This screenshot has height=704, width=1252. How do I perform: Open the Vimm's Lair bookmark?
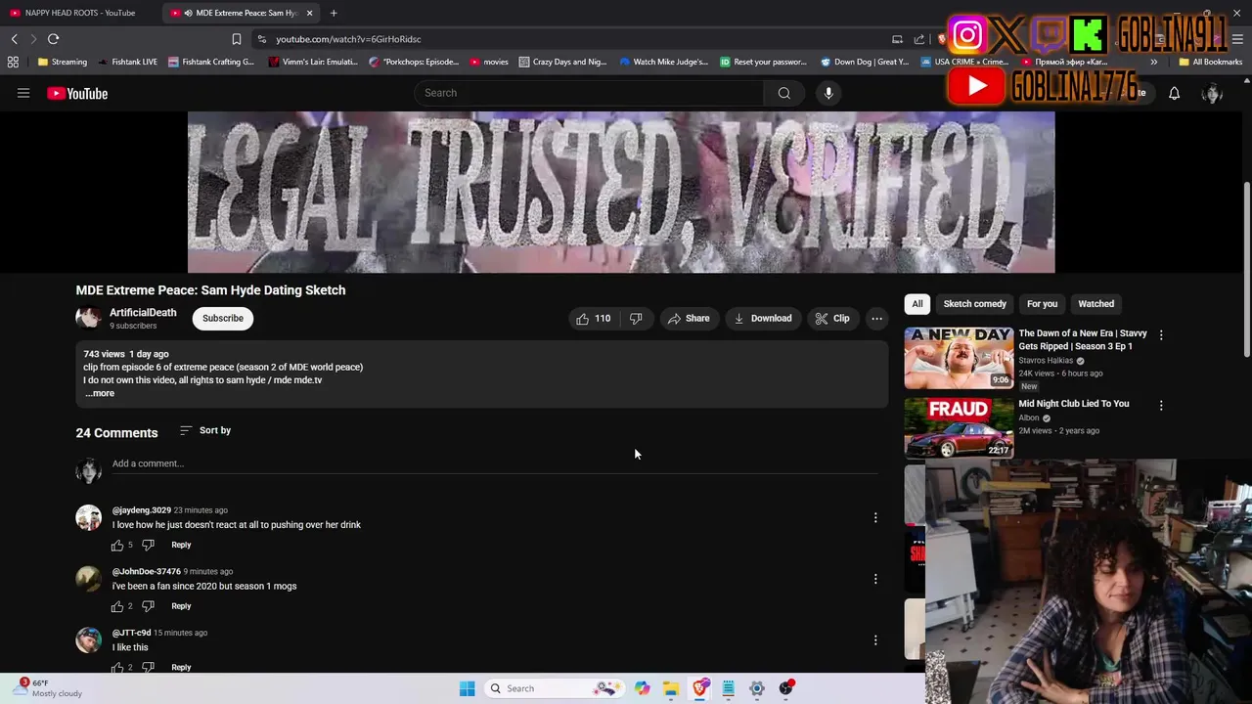click(x=313, y=62)
